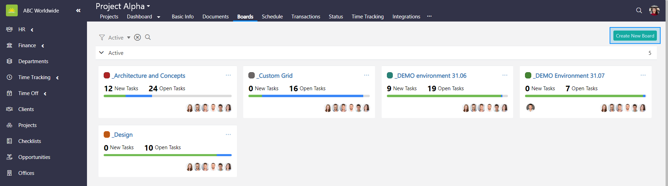Click the Clients handshake icon in sidebar

click(9, 109)
